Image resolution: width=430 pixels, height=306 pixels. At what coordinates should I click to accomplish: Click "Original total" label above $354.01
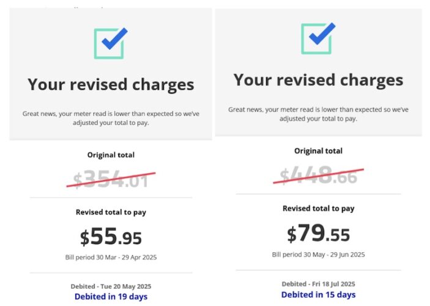point(111,155)
